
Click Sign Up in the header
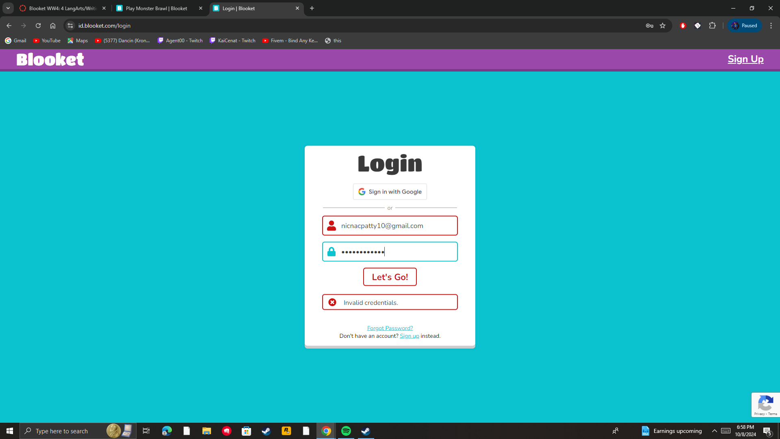click(x=745, y=59)
